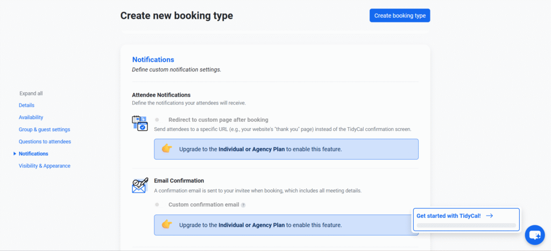Click pointing hand icon in redirect upgrade banner

[x=167, y=149]
